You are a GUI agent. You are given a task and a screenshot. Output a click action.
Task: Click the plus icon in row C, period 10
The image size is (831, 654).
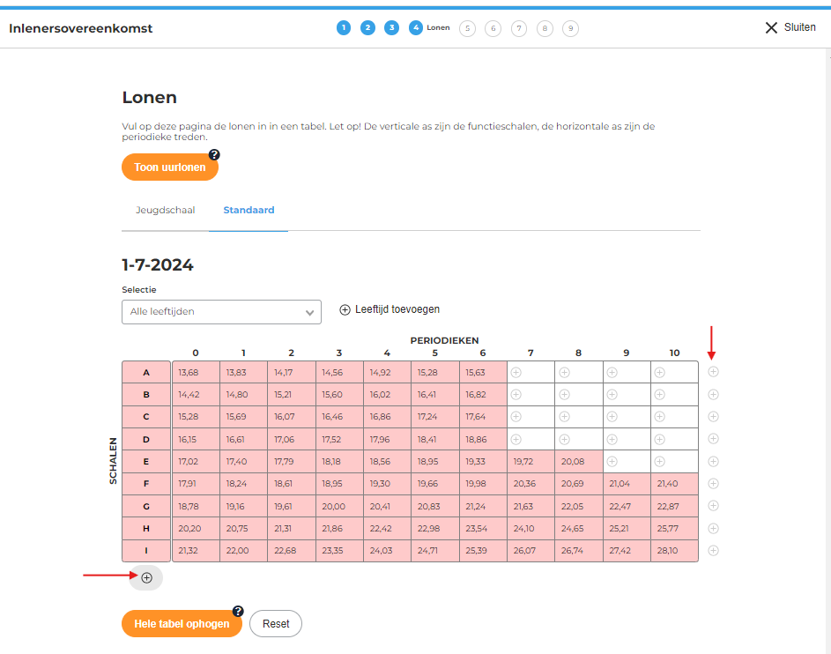[x=660, y=417]
